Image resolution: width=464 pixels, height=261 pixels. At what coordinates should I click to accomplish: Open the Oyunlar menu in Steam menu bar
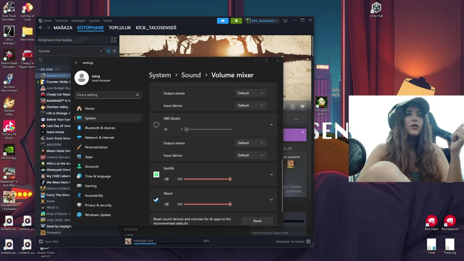click(x=94, y=21)
